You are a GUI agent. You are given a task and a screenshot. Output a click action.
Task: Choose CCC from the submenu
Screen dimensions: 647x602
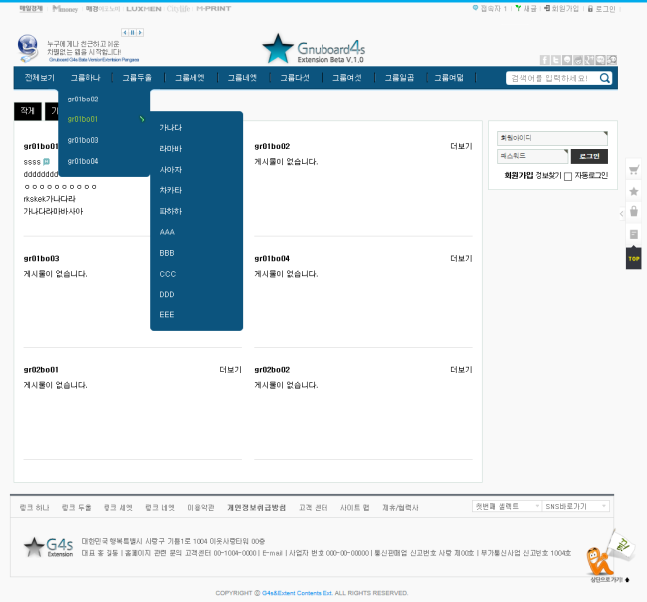tap(167, 274)
